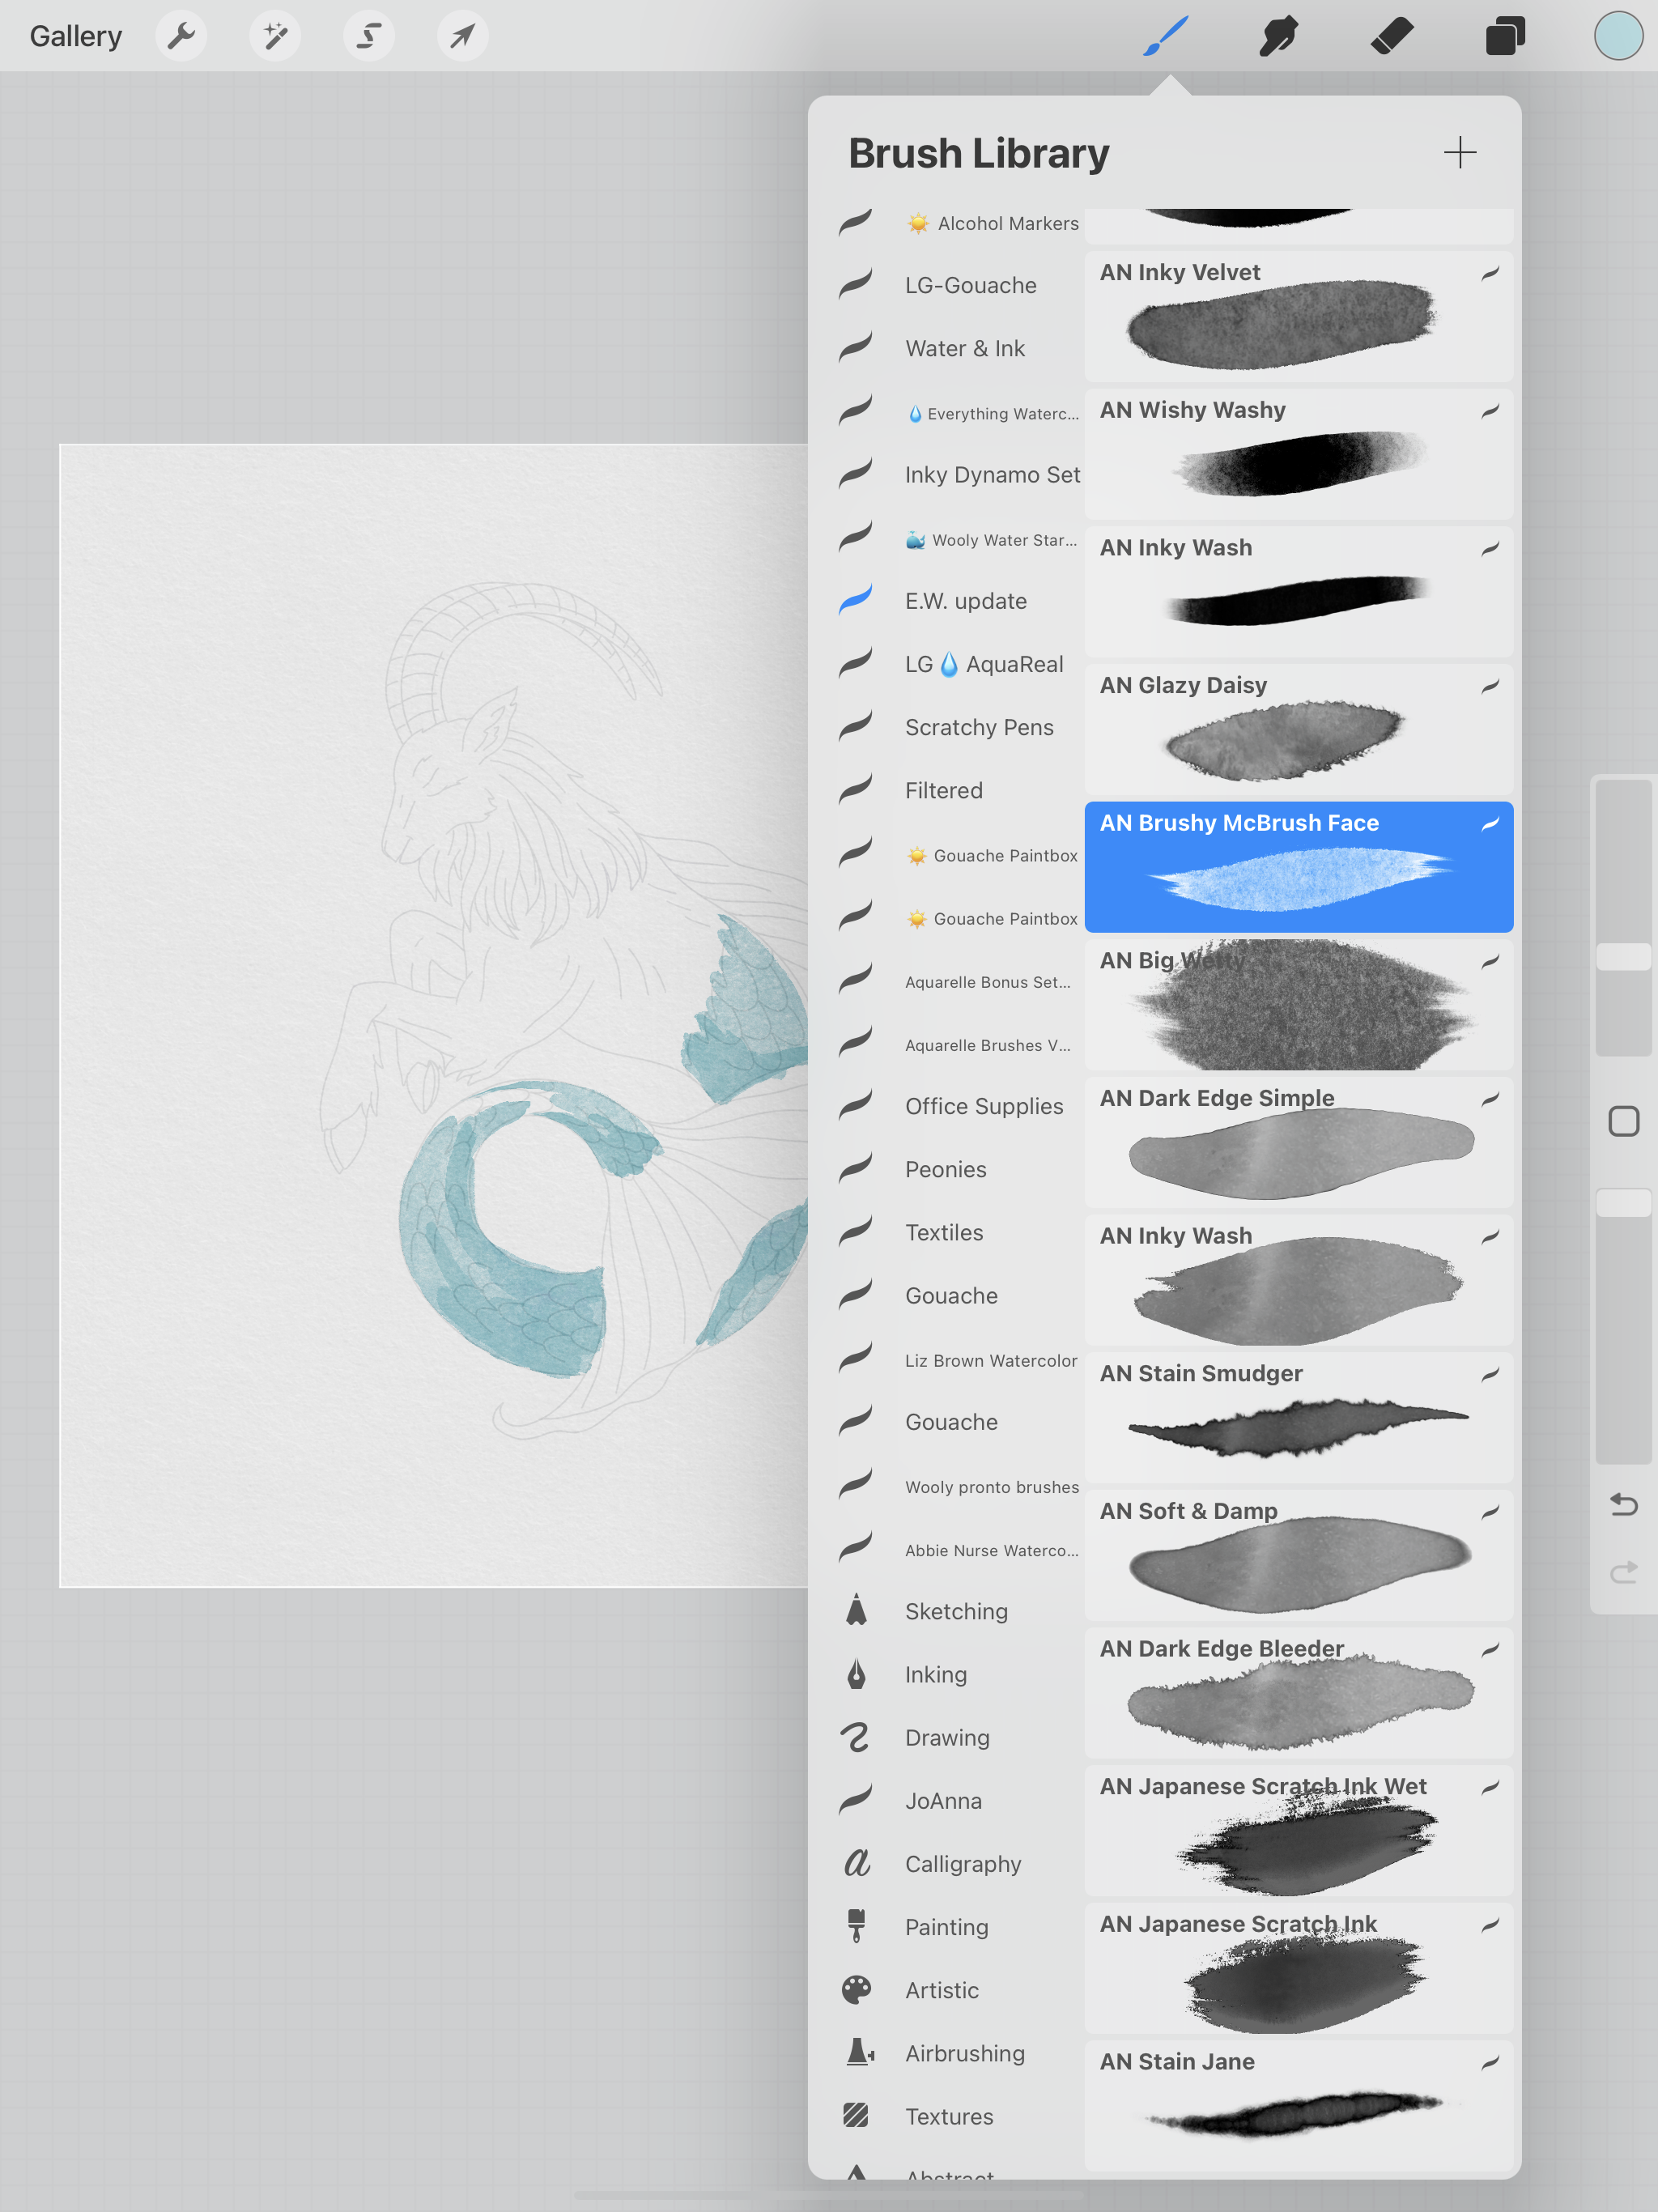Image resolution: width=1658 pixels, height=2212 pixels.
Task: Expand the Aquarelle Bonus Set category
Action: (x=956, y=979)
